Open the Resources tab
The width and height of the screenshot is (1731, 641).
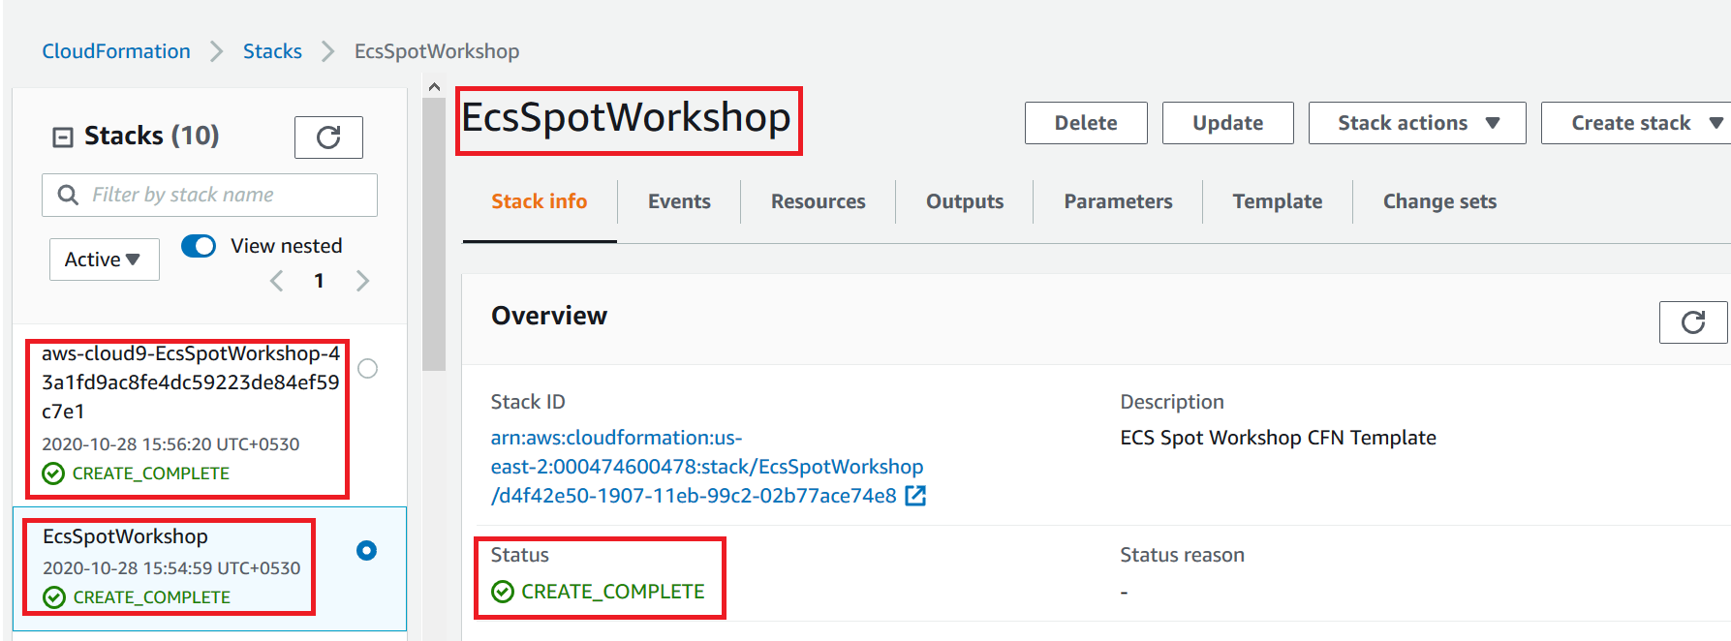point(818,201)
